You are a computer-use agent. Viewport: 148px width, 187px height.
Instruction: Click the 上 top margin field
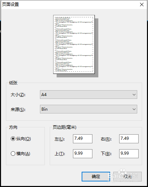coord(83,154)
